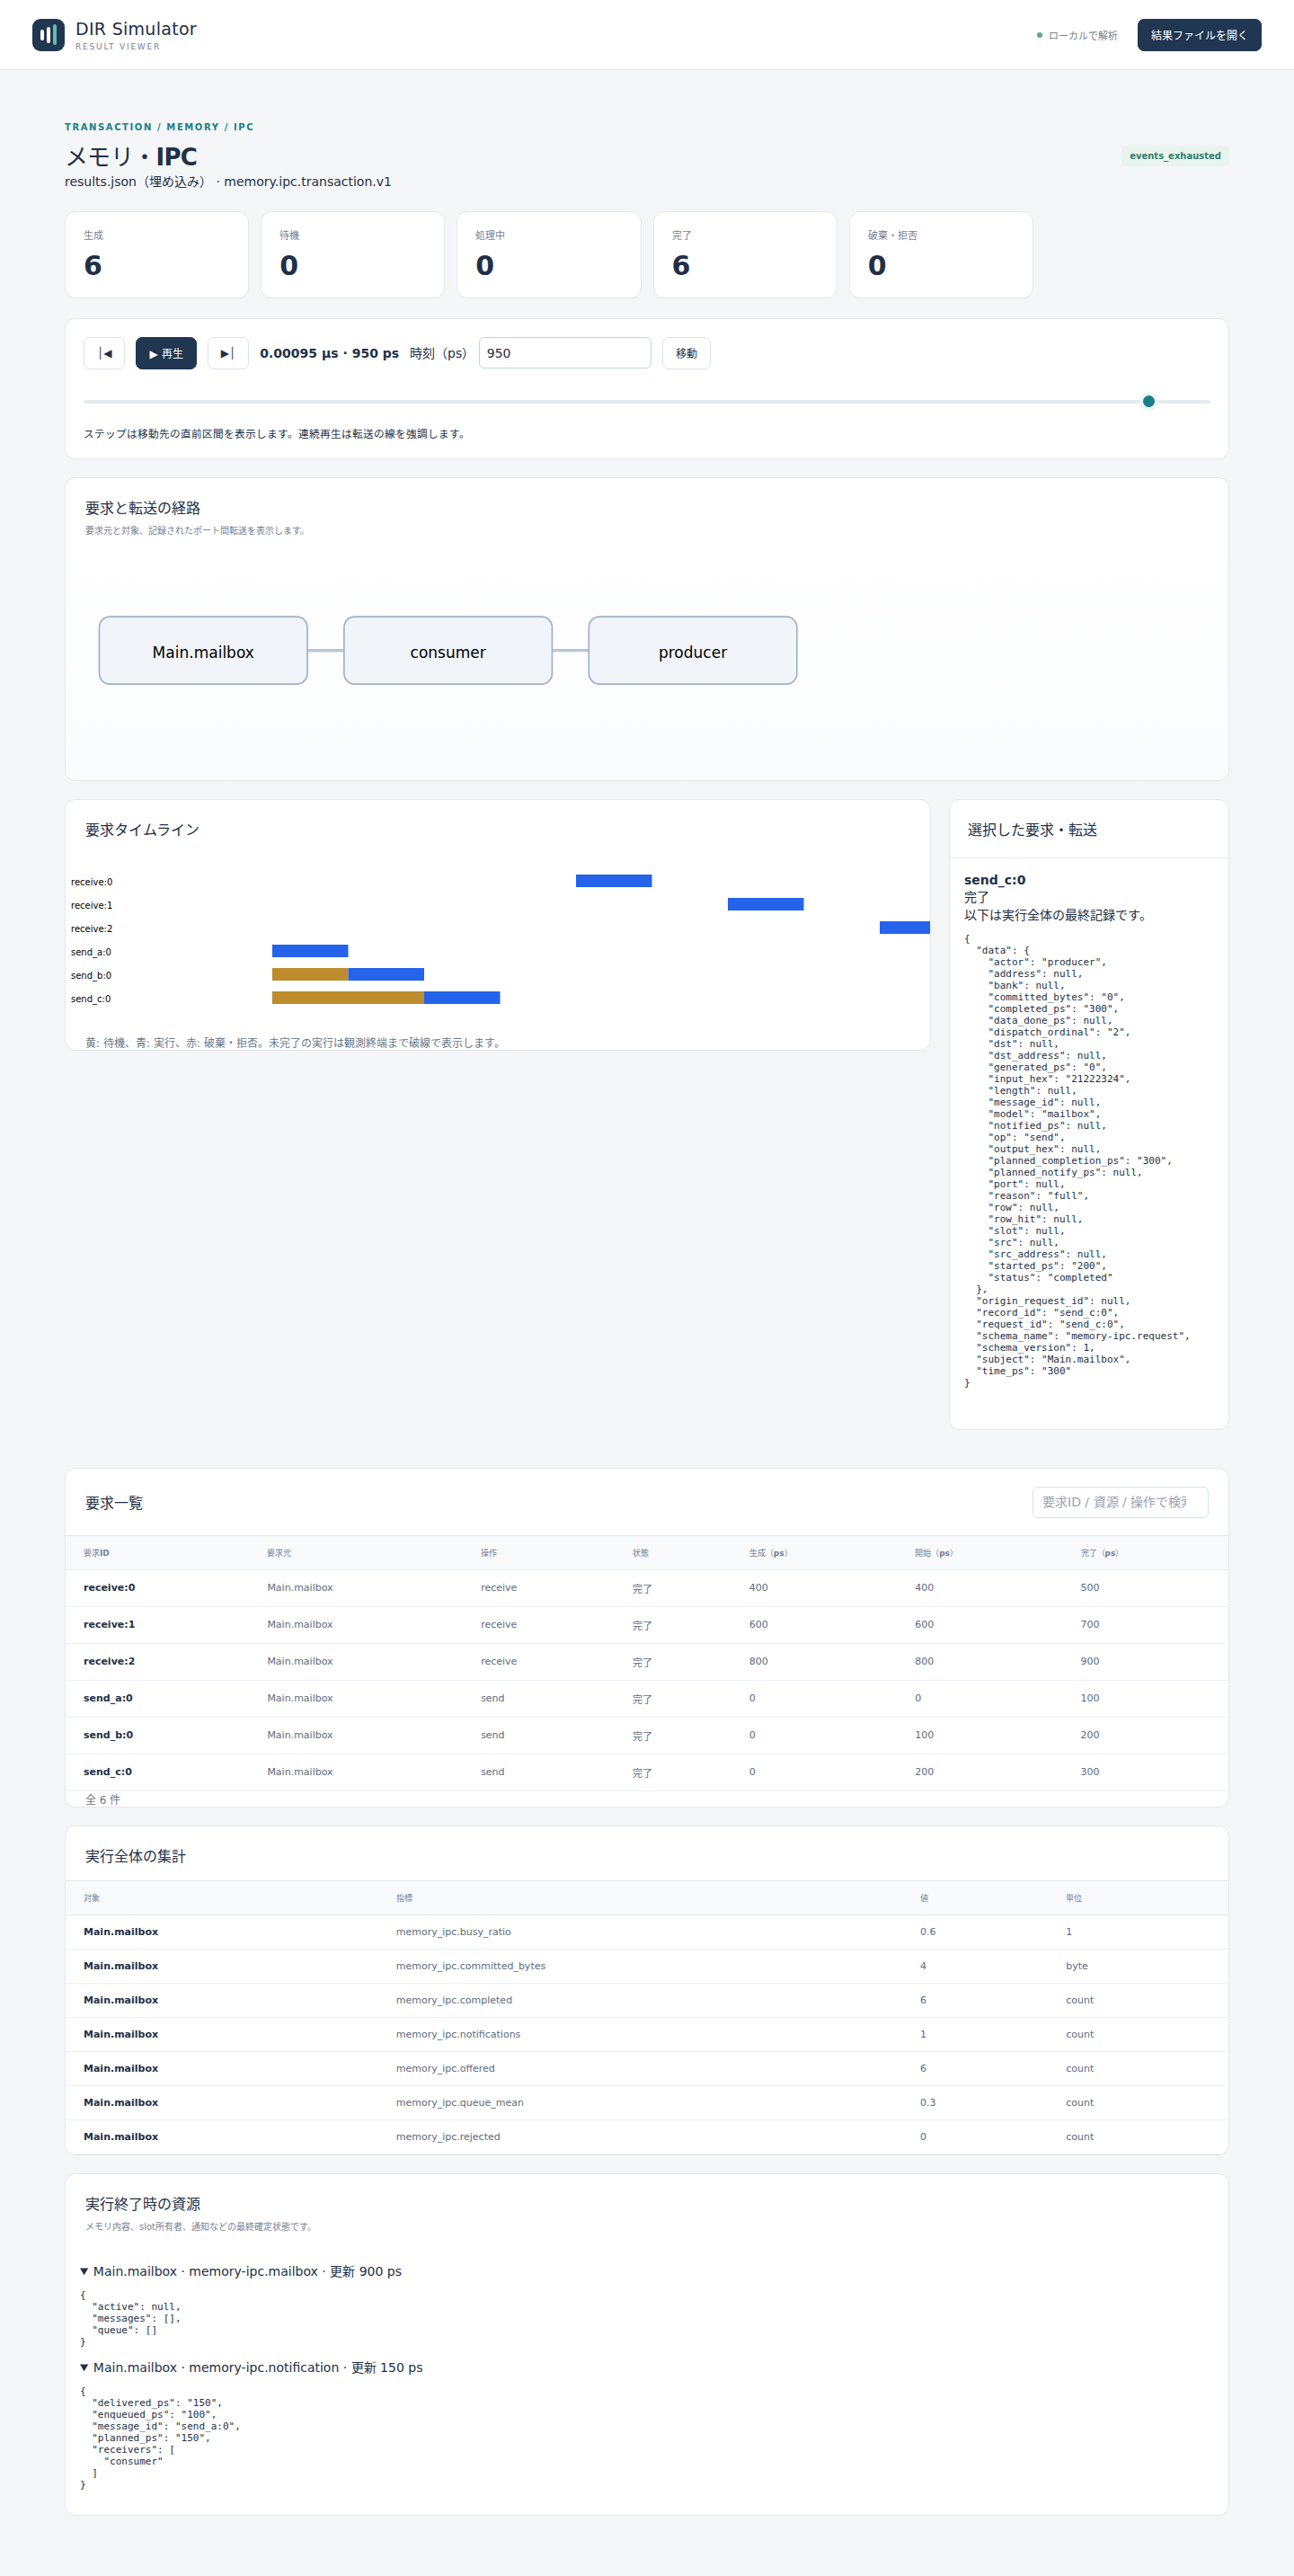
Task: Start playback with the 再生 button
Action: 166,353
